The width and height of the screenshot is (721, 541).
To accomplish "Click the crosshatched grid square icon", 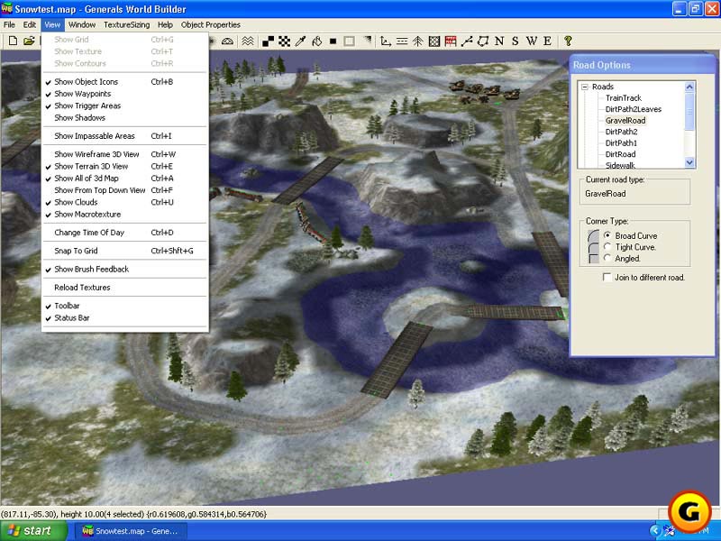I will pyautogui.click(x=434, y=41).
